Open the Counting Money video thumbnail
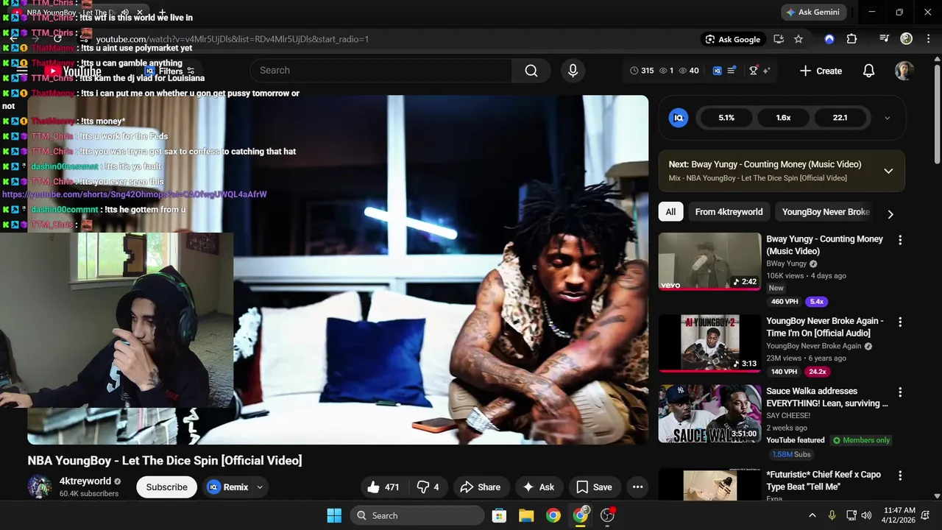Image resolution: width=942 pixels, height=530 pixels. point(709,261)
